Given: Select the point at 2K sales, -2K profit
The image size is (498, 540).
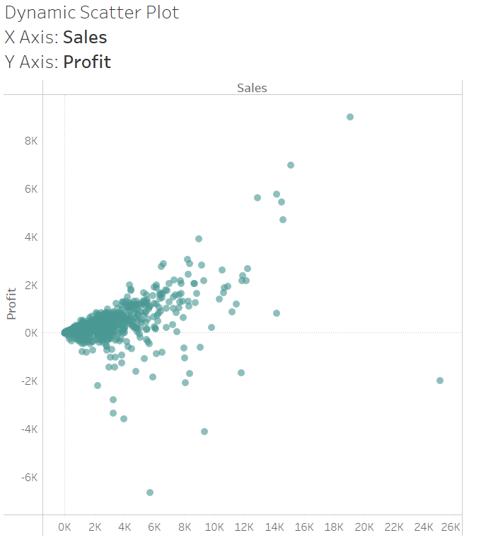Looking at the screenshot, I should point(98,386).
